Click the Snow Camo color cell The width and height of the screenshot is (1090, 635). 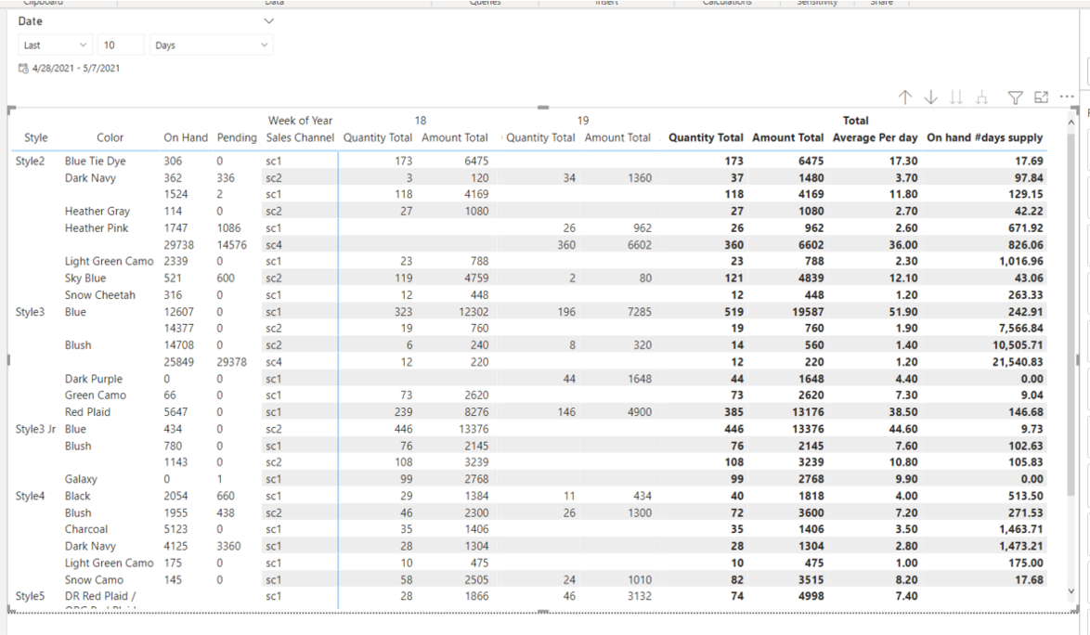tap(94, 579)
